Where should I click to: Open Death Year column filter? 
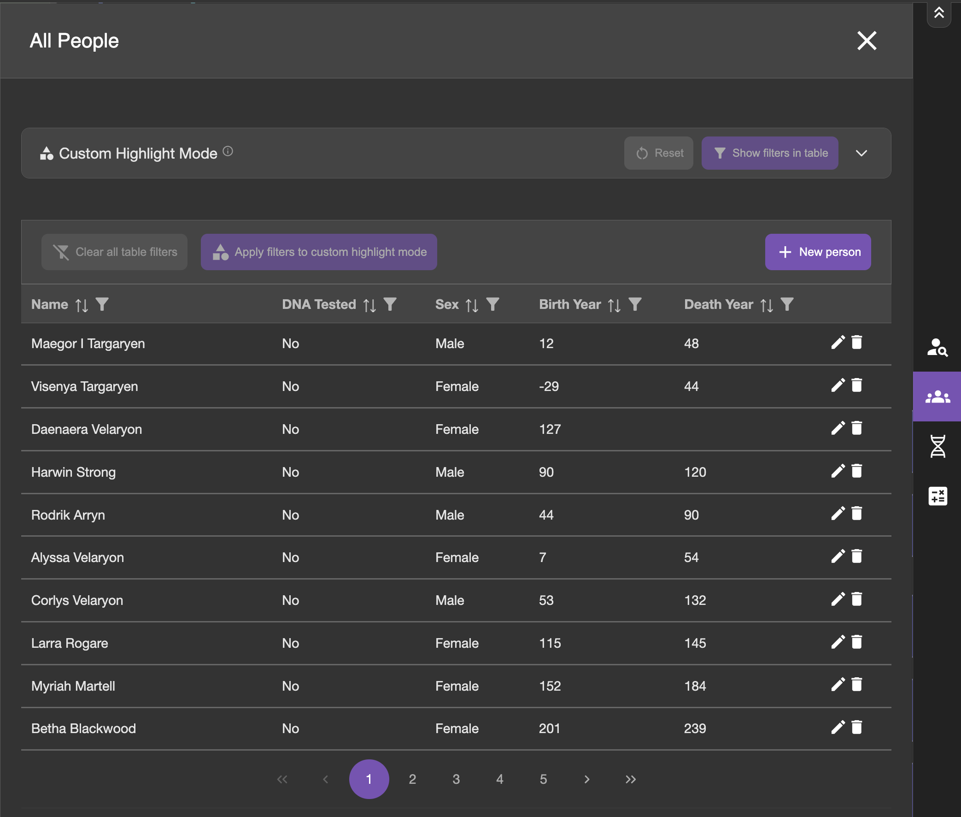tap(786, 304)
